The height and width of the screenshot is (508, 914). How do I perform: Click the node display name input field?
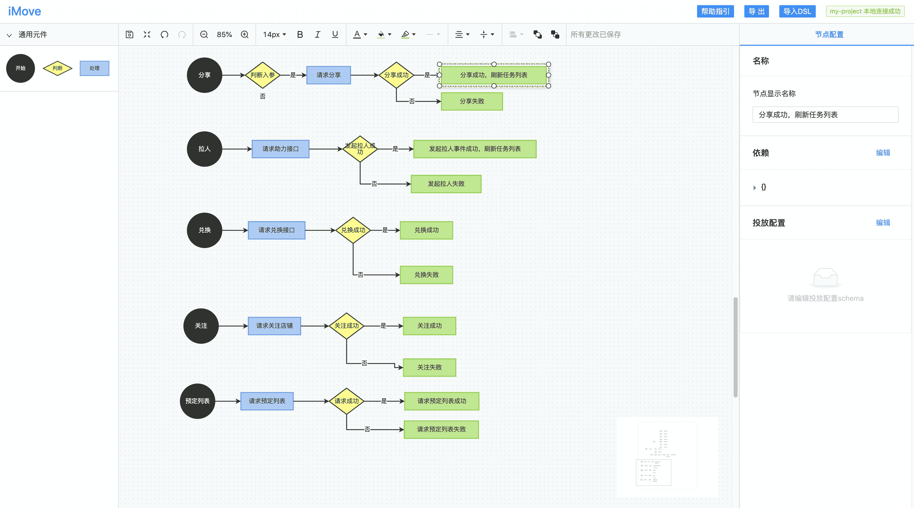coord(825,115)
